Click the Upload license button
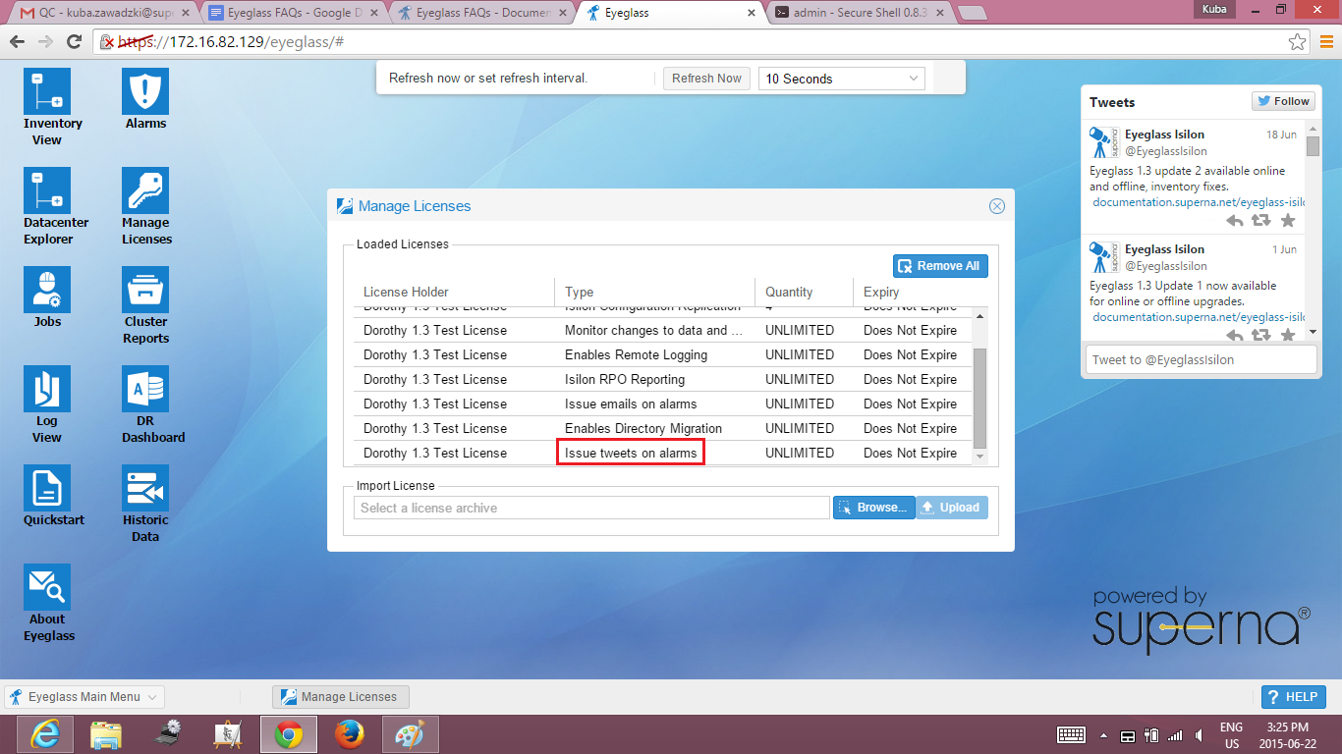Image resolution: width=1342 pixels, height=754 pixels. click(x=951, y=508)
